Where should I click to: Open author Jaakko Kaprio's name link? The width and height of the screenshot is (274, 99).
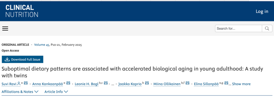click(x=130, y=84)
